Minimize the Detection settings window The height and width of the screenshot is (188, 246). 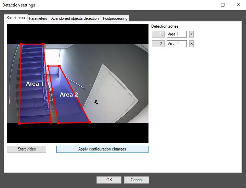207,5
